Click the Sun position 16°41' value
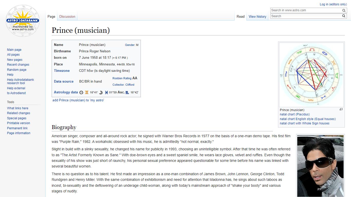351x197 pixels. (x=94, y=93)
